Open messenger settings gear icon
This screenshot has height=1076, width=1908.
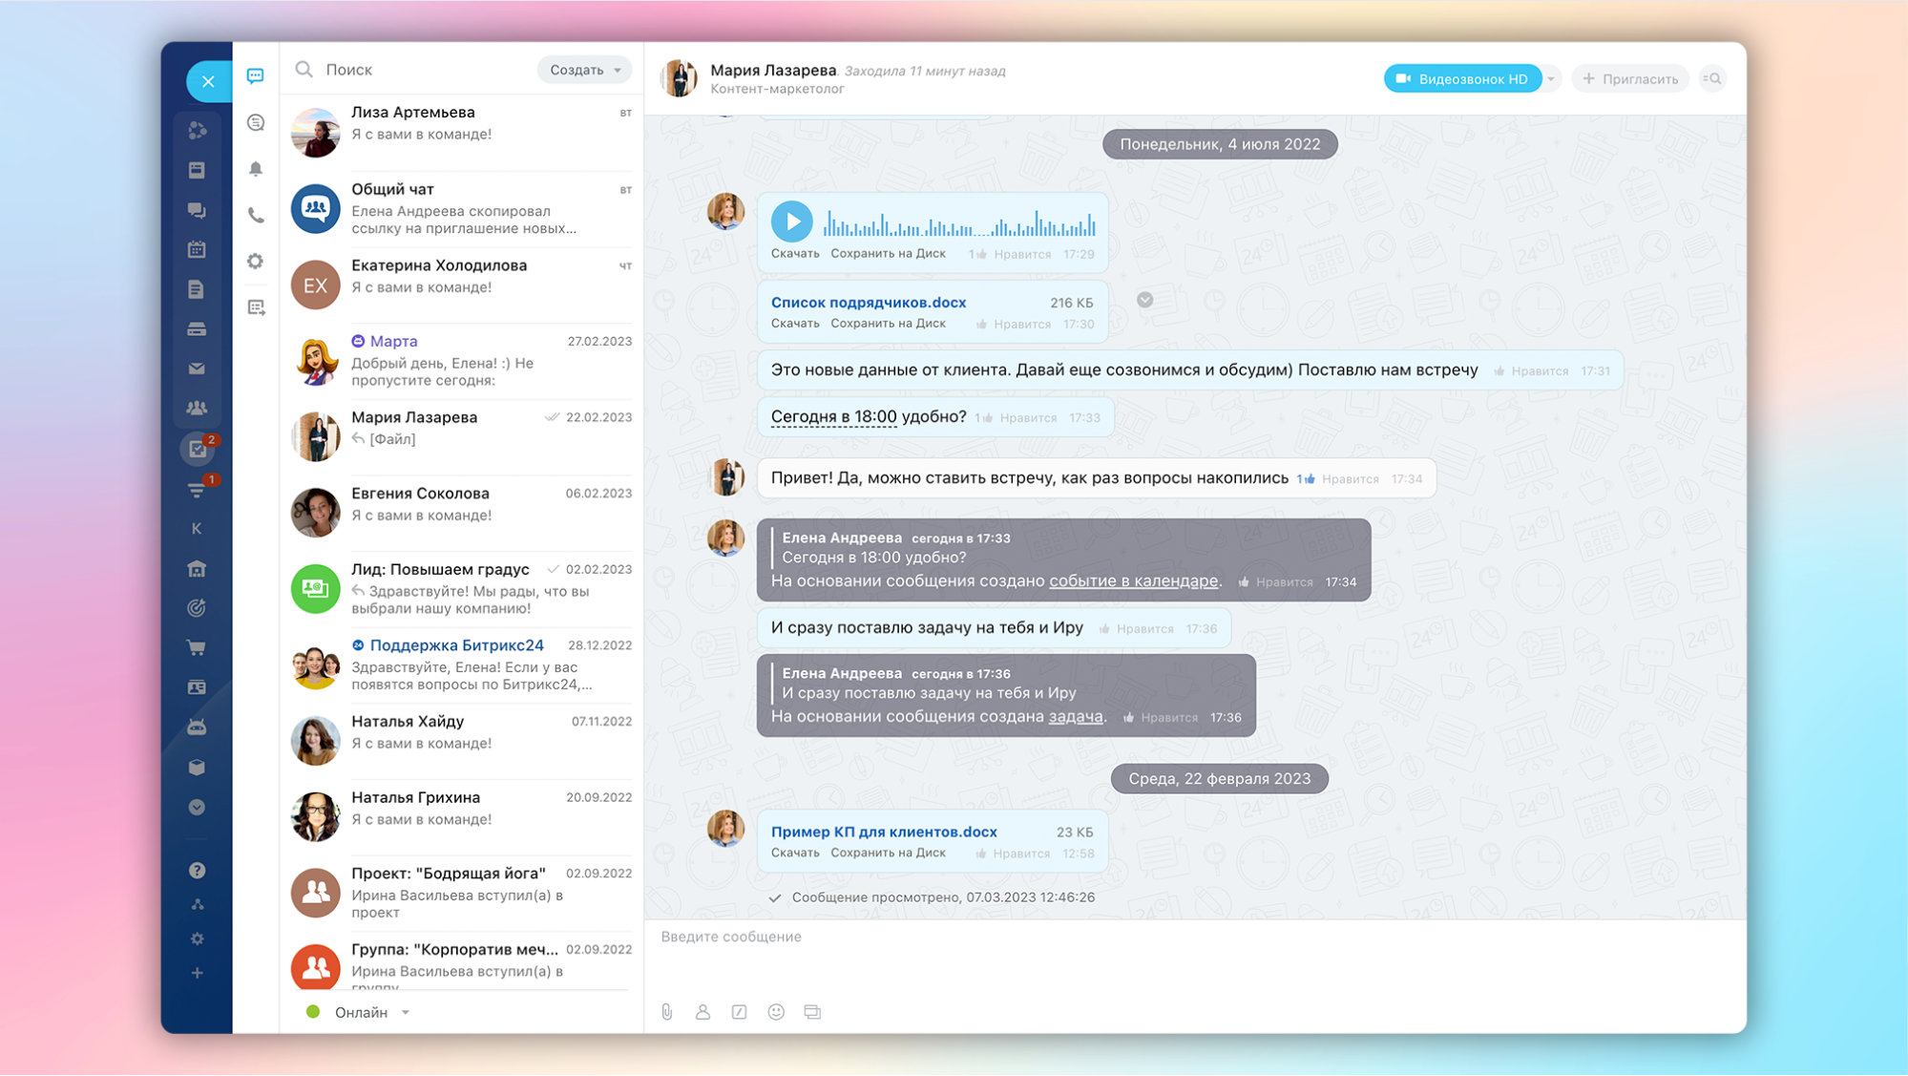pos(256,262)
